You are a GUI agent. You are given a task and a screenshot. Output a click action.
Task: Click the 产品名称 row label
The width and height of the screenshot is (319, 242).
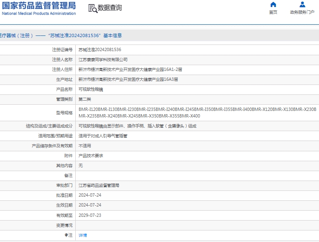pyautogui.click(x=64, y=89)
